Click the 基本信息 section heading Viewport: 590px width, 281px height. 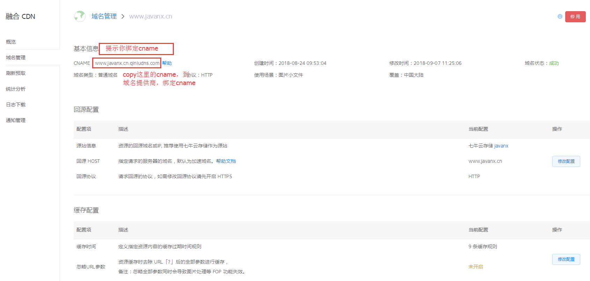click(86, 49)
